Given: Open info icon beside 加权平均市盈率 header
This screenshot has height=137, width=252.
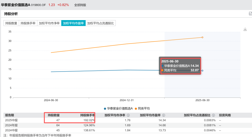Looking at the screenshot, I should (164, 115).
